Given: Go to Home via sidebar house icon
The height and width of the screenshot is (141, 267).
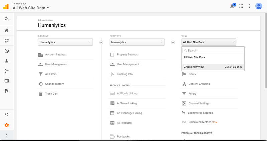Looking at the screenshot, I should (x=7, y=30).
